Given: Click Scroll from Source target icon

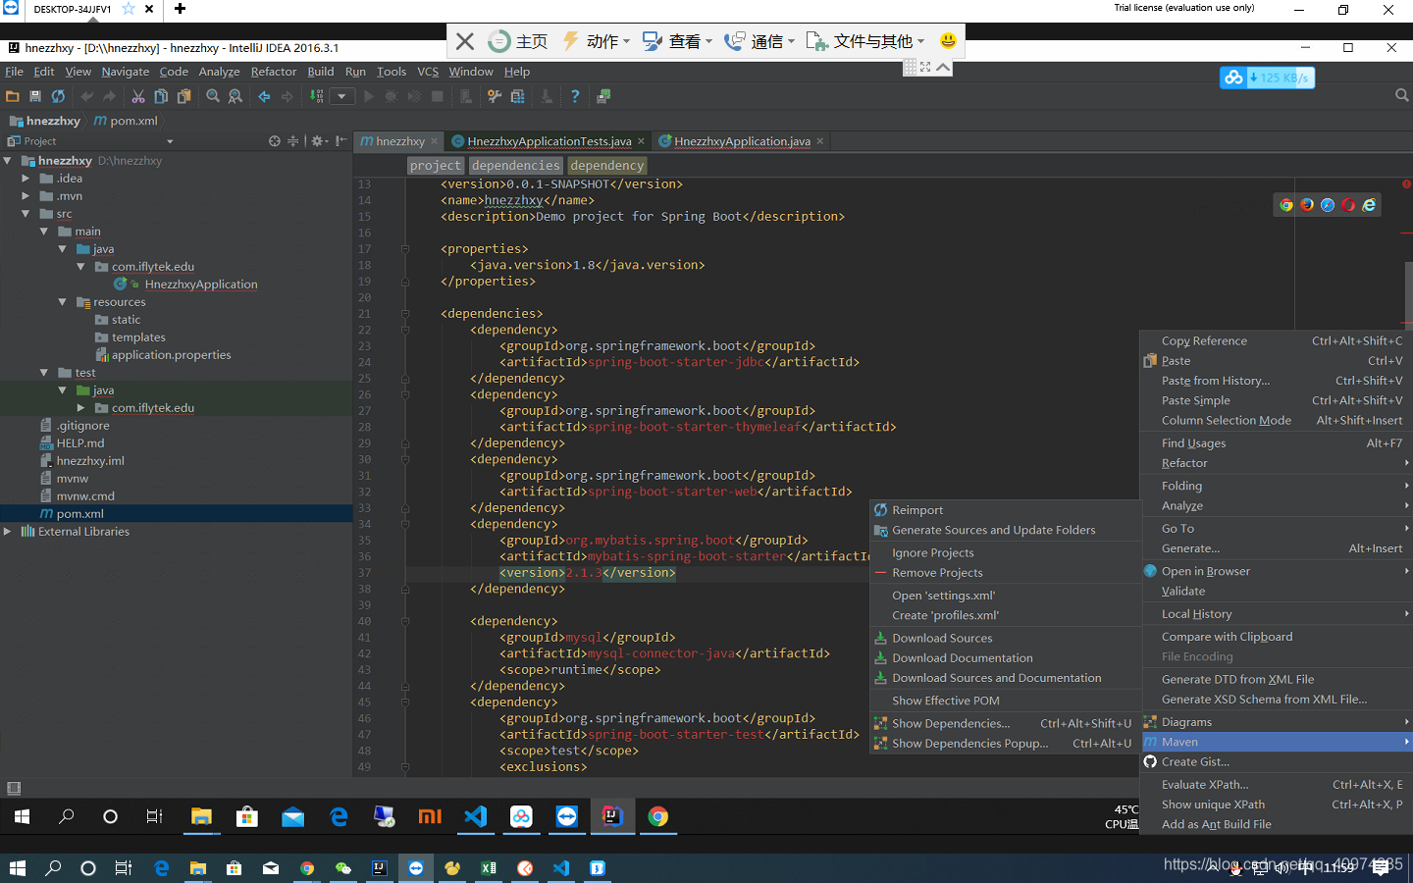Looking at the screenshot, I should tap(274, 141).
